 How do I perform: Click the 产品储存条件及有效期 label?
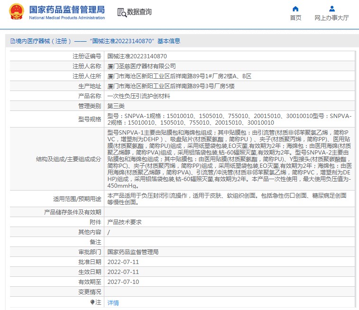73,212
